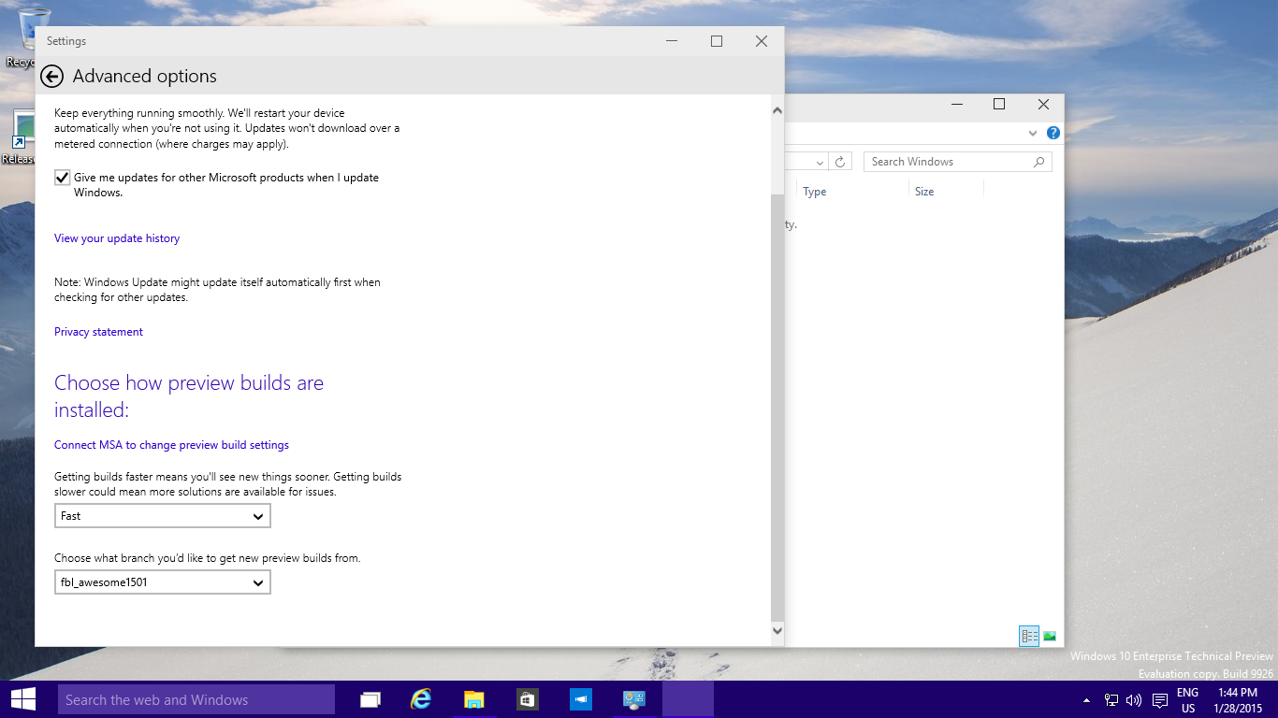Expand the File Explorer ribbon chevron
The image size is (1278, 718).
1034,133
